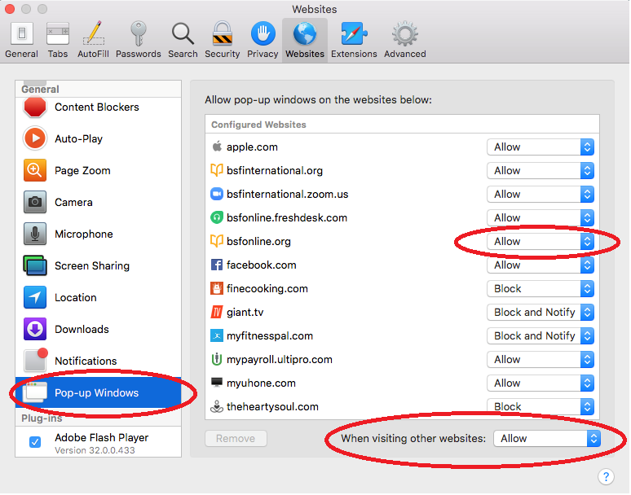Switch to the Websites tab

pyautogui.click(x=305, y=39)
